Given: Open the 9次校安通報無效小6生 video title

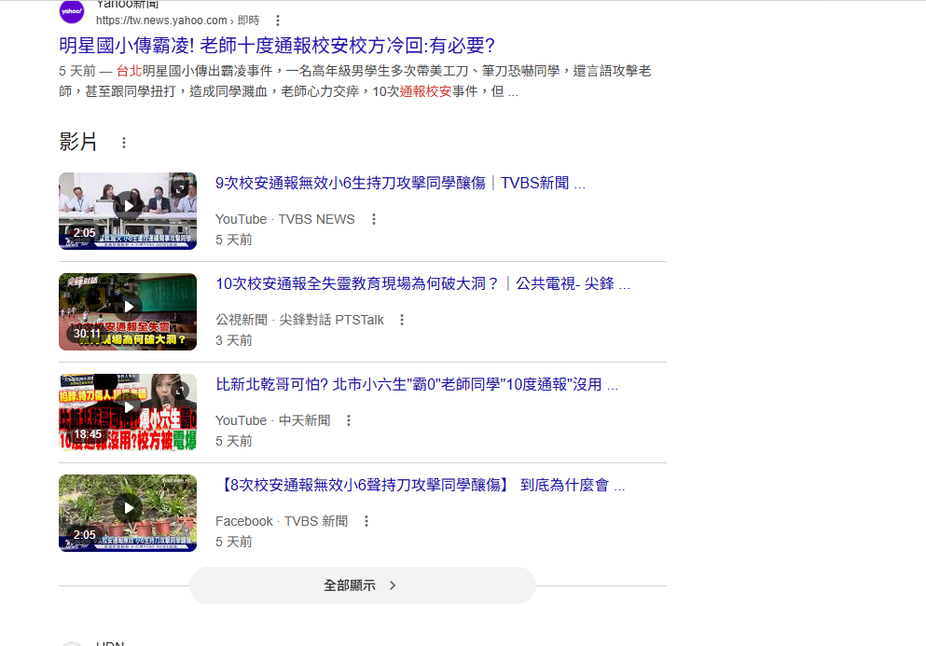Looking at the screenshot, I should 400,183.
